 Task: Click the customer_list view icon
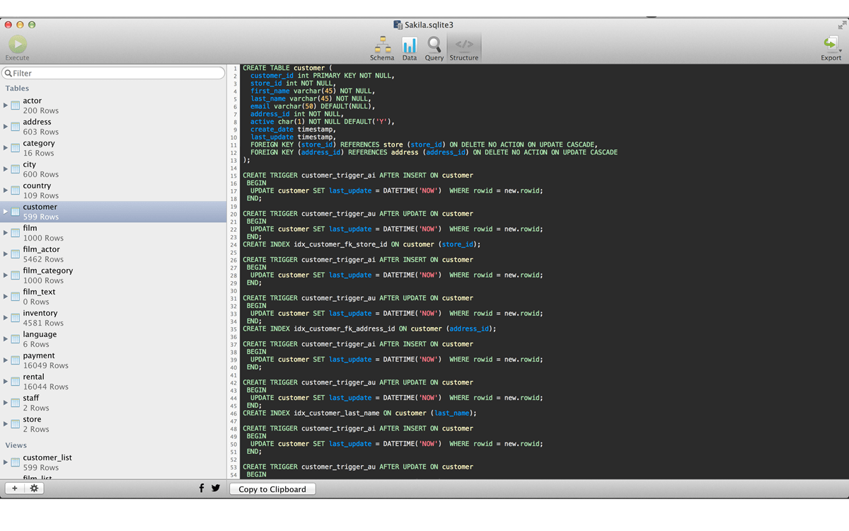16,462
